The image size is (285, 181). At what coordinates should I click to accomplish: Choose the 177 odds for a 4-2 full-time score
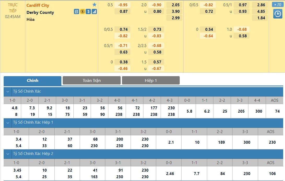point(154,108)
